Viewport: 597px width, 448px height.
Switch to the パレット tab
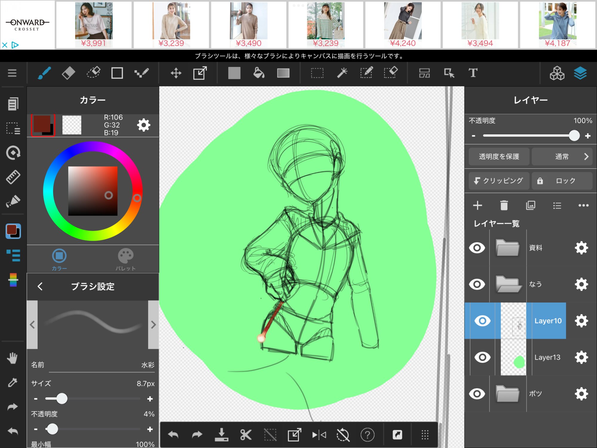(126, 259)
